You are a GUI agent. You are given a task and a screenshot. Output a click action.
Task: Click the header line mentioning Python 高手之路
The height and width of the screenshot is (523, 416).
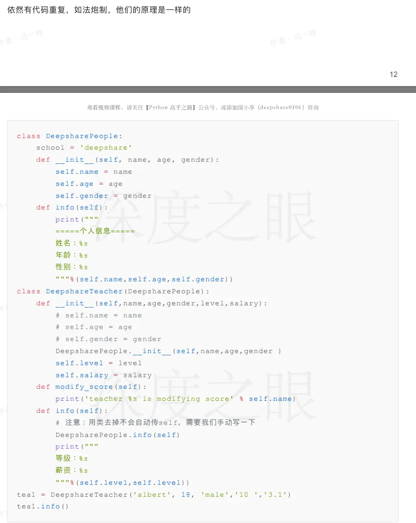[203, 108]
